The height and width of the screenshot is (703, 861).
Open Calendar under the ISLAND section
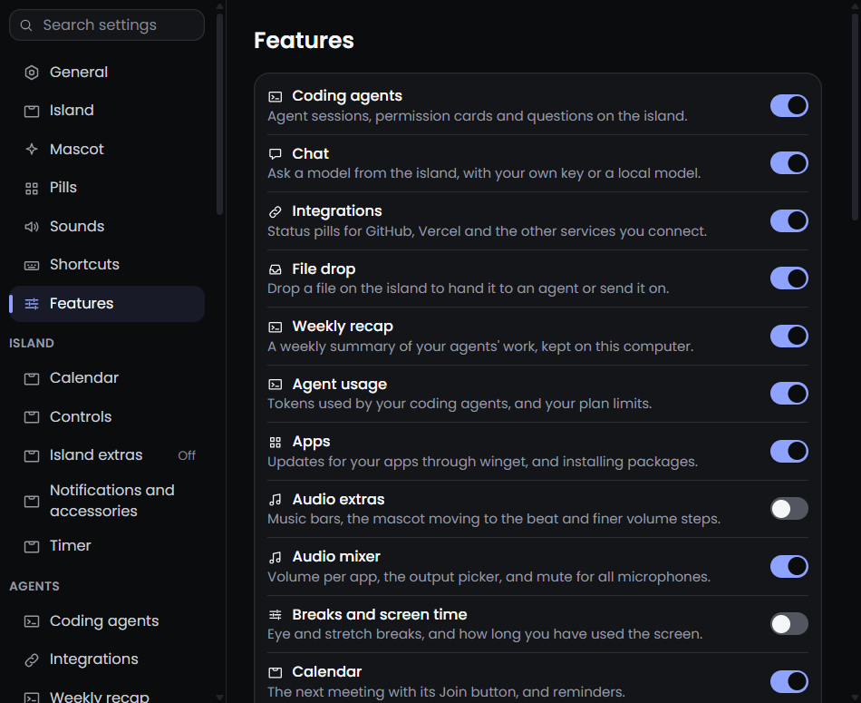coord(107,378)
